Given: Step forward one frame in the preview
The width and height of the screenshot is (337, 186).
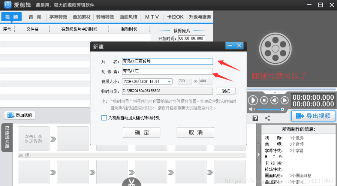Looking at the screenshot, I should [284, 100].
